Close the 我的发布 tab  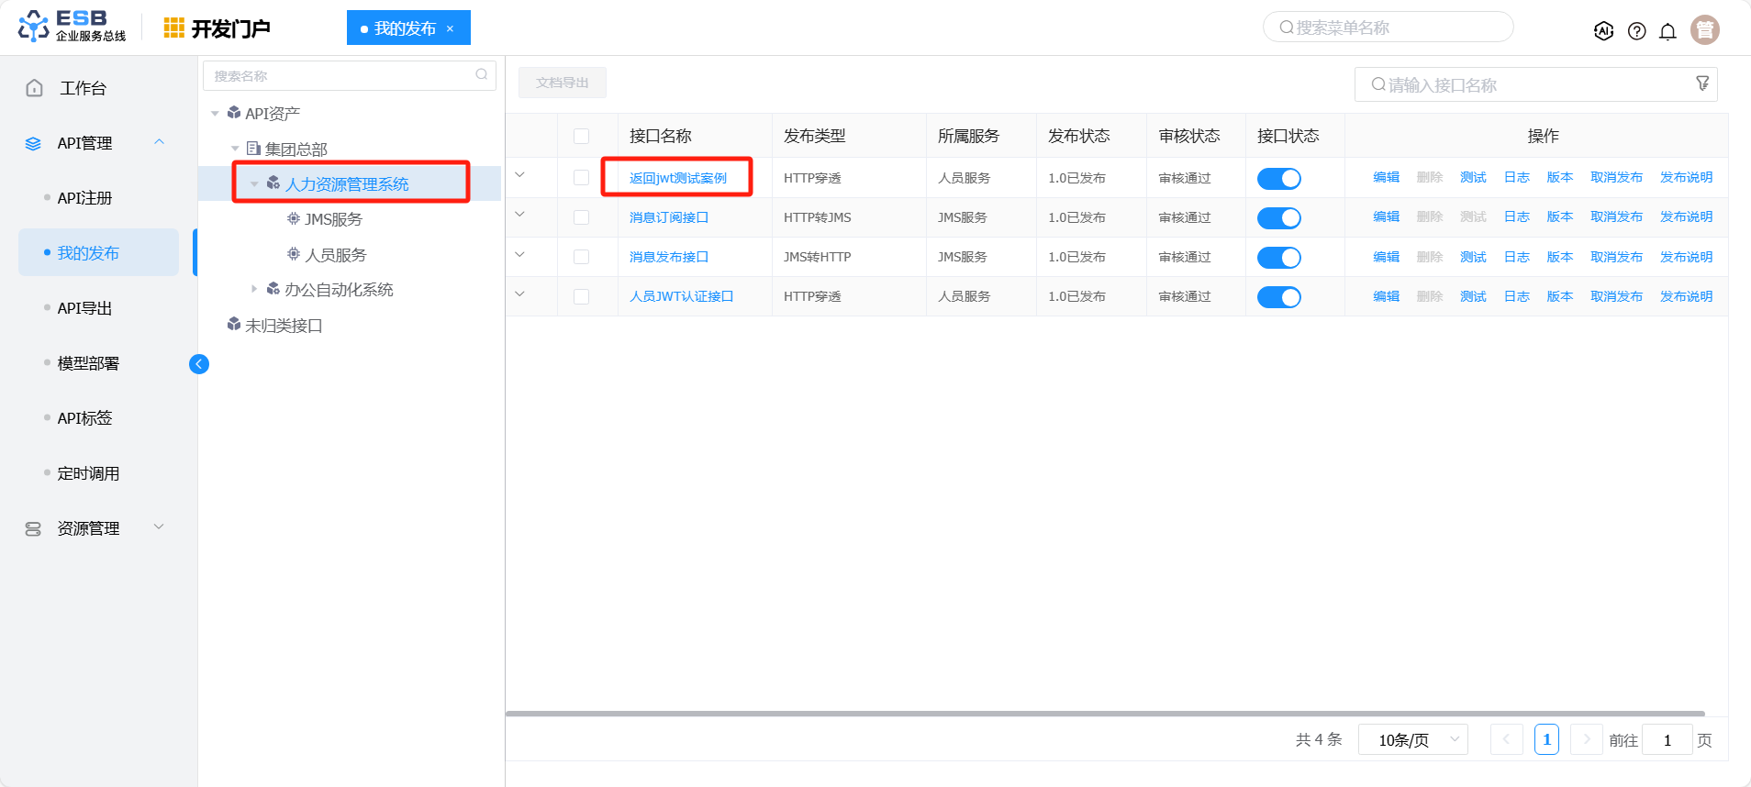click(x=450, y=28)
